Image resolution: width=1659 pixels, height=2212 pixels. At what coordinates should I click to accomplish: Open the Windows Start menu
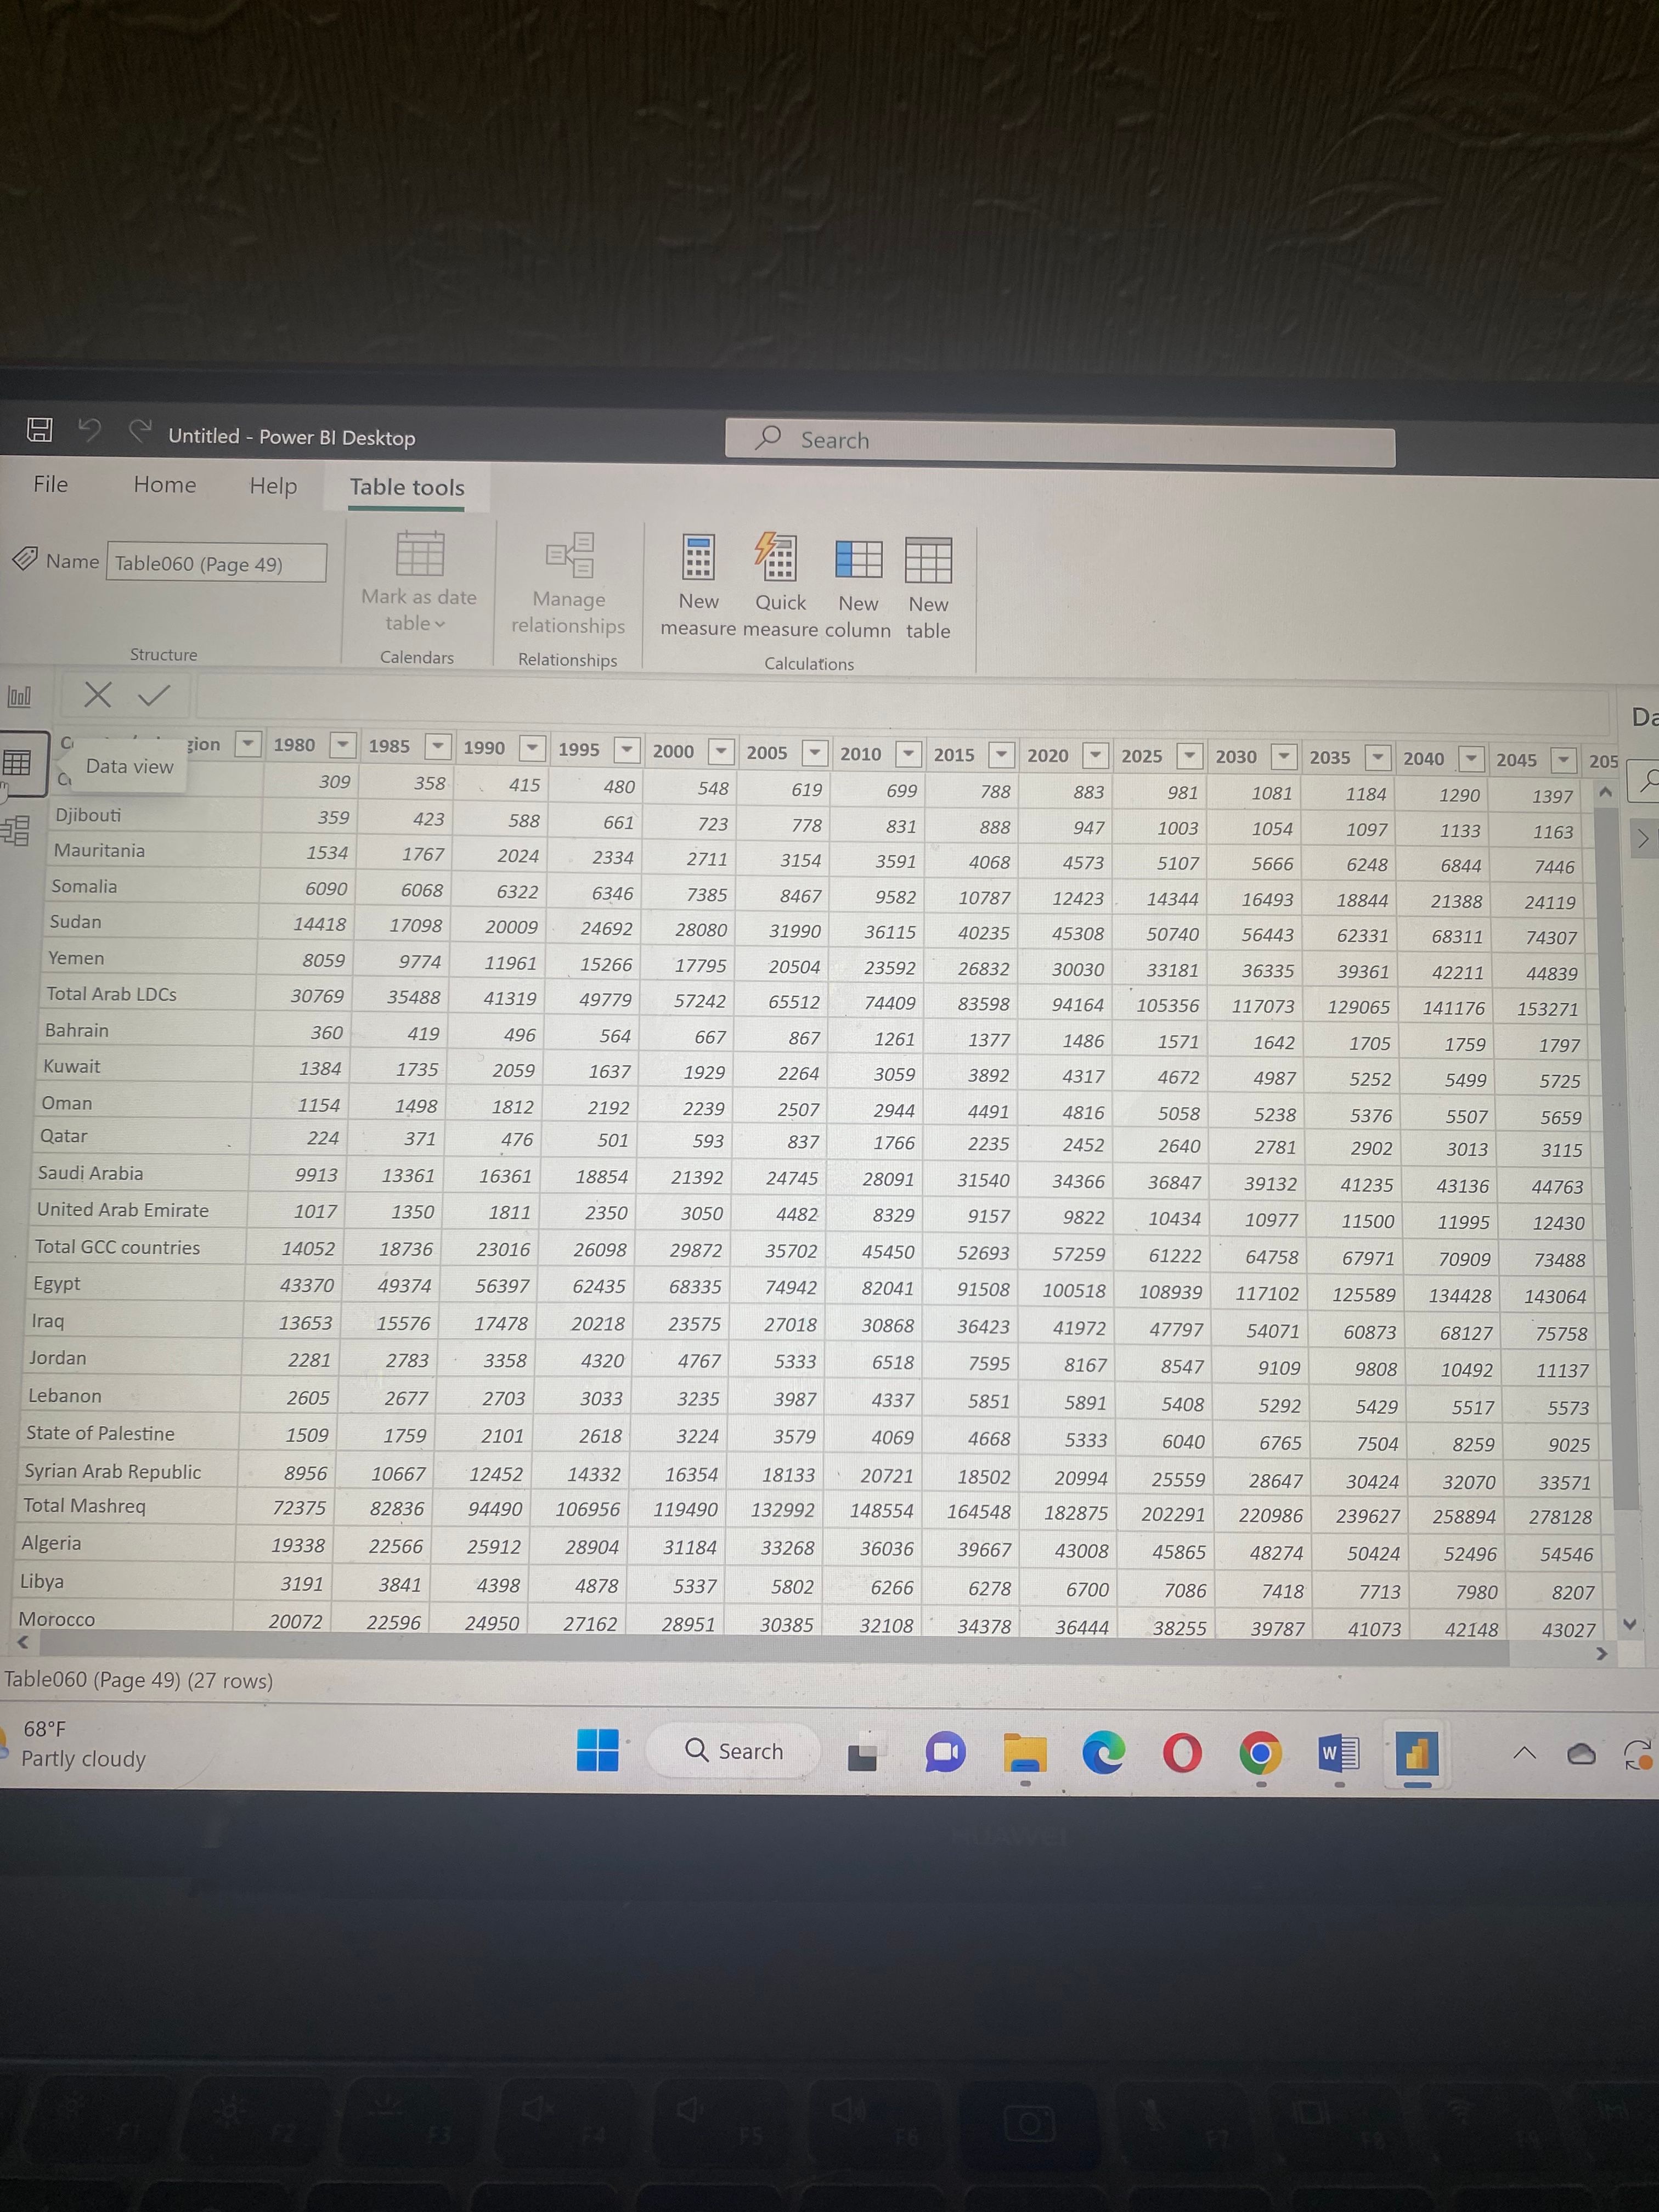click(597, 1750)
